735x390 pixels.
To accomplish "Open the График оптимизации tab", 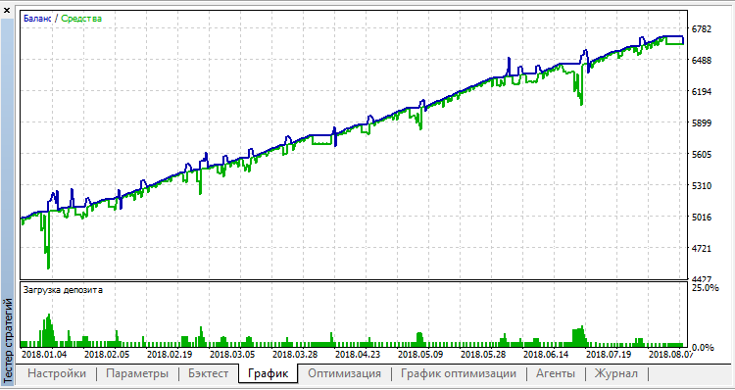I will coord(459,373).
